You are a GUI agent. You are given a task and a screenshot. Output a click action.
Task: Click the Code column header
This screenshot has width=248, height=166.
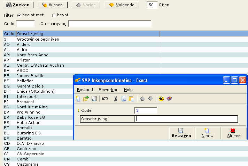tap(9, 34)
